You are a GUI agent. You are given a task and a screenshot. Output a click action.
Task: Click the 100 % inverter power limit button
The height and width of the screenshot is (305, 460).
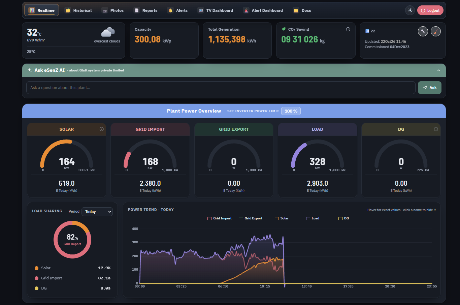[x=291, y=111]
